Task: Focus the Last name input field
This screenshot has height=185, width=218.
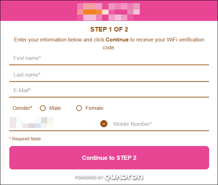Action: (x=109, y=75)
